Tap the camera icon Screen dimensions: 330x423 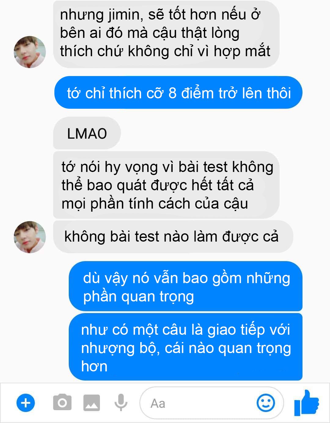(62, 403)
